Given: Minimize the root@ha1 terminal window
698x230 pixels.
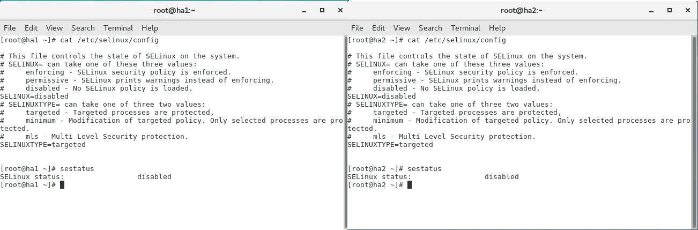Looking at the screenshot, I should tap(305, 10).
